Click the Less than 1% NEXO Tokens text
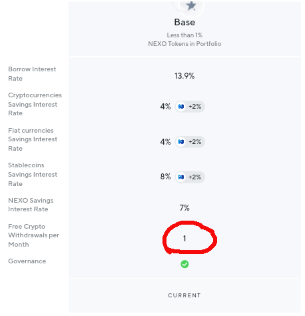Screen dimensions: 305x316 [x=184, y=39]
